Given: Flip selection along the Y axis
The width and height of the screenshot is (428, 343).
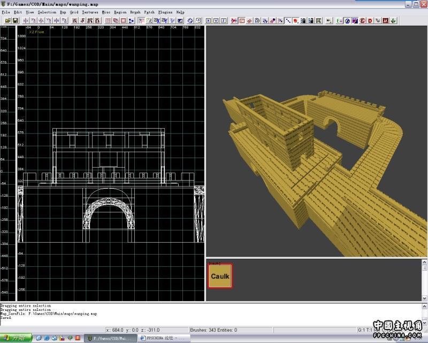Looking at the screenshot, I should 41,20.
